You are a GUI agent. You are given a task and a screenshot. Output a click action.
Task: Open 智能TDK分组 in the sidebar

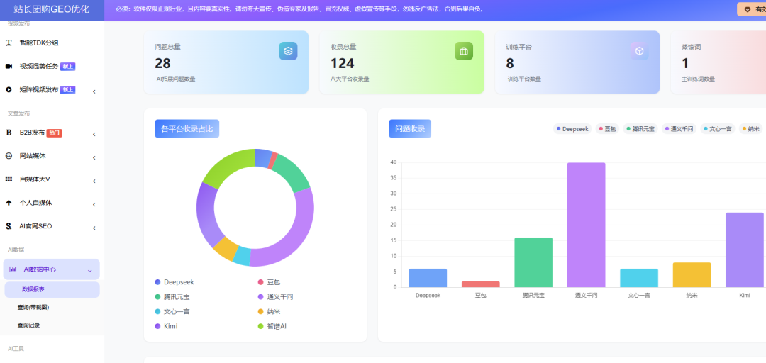(x=51, y=43)
